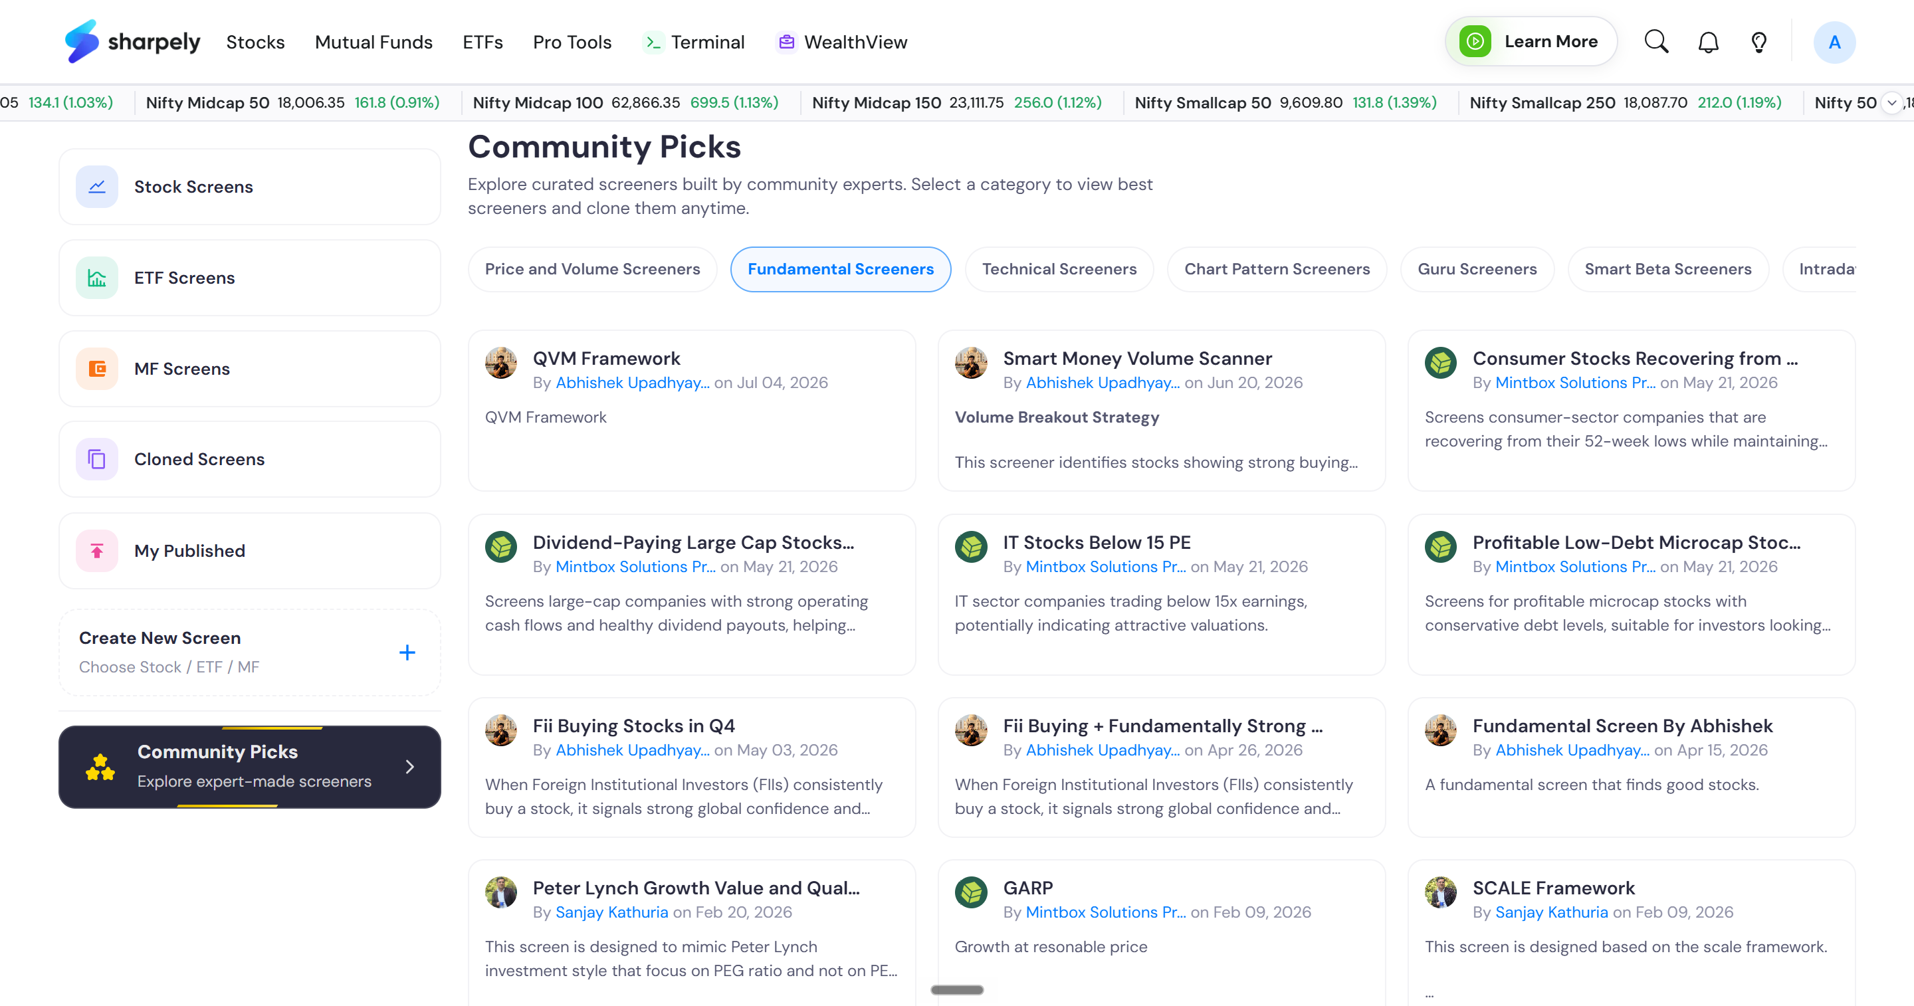Click IT Stocks Below 15 PE avatar
Screen dimensions: 1914x1006
[971, 548]
